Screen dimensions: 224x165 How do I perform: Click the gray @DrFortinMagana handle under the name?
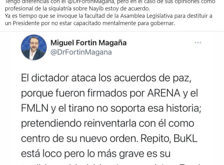pyautogui.click(x=81, y=52)
